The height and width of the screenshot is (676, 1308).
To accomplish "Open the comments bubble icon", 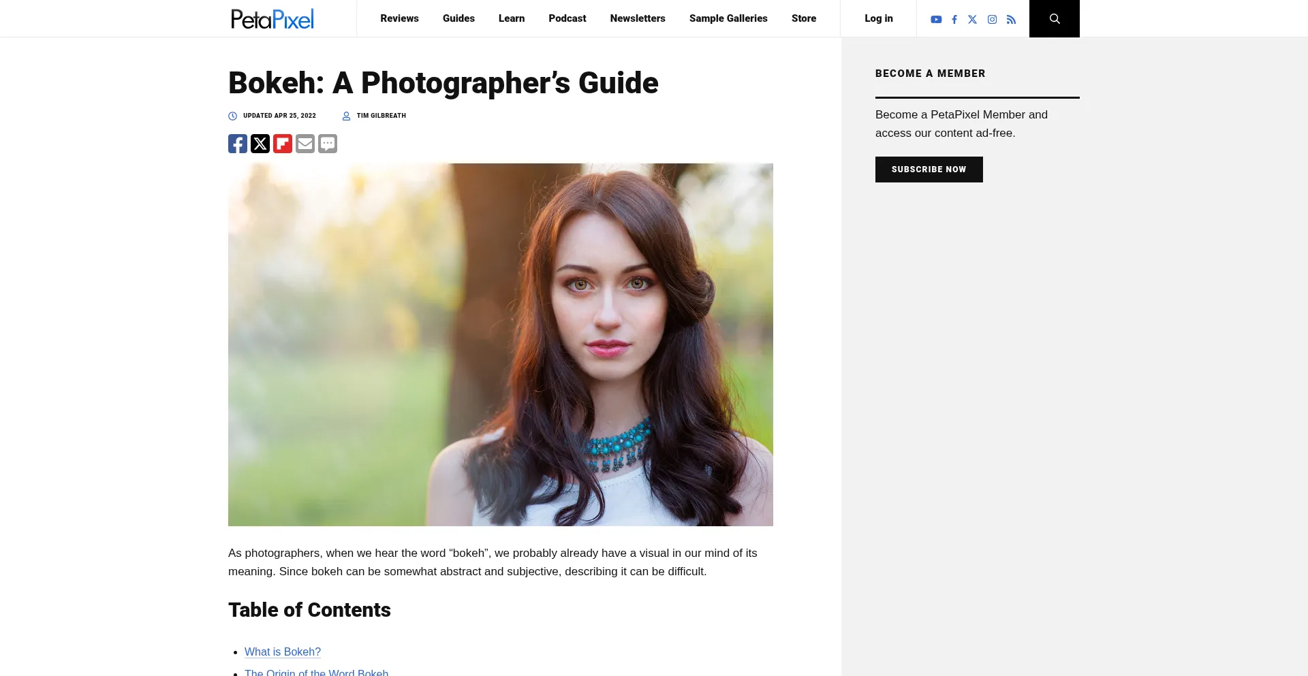I will (328, 144).
